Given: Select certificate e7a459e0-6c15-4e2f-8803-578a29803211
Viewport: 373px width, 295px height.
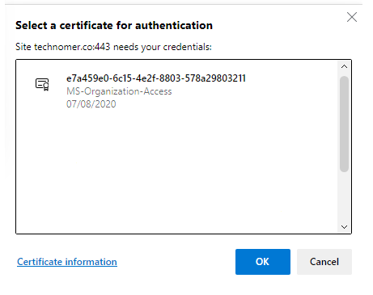Looking at the screenshot, I should click(156, 78).
